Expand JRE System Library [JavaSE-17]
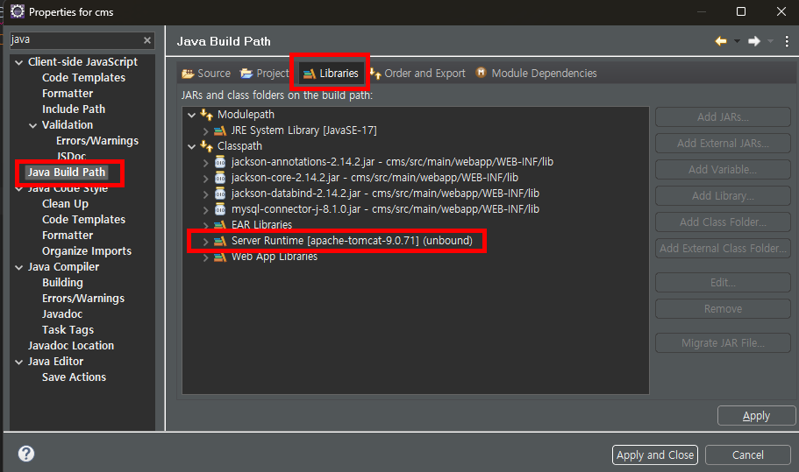 tap(206, 131)
